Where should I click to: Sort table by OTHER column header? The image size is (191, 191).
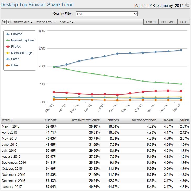pyautogui.click(x=184, y=120)
